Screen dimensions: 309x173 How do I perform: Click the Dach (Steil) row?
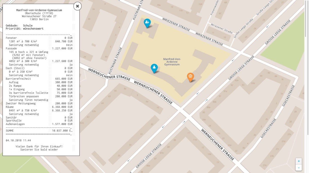[x=39, y=68]
